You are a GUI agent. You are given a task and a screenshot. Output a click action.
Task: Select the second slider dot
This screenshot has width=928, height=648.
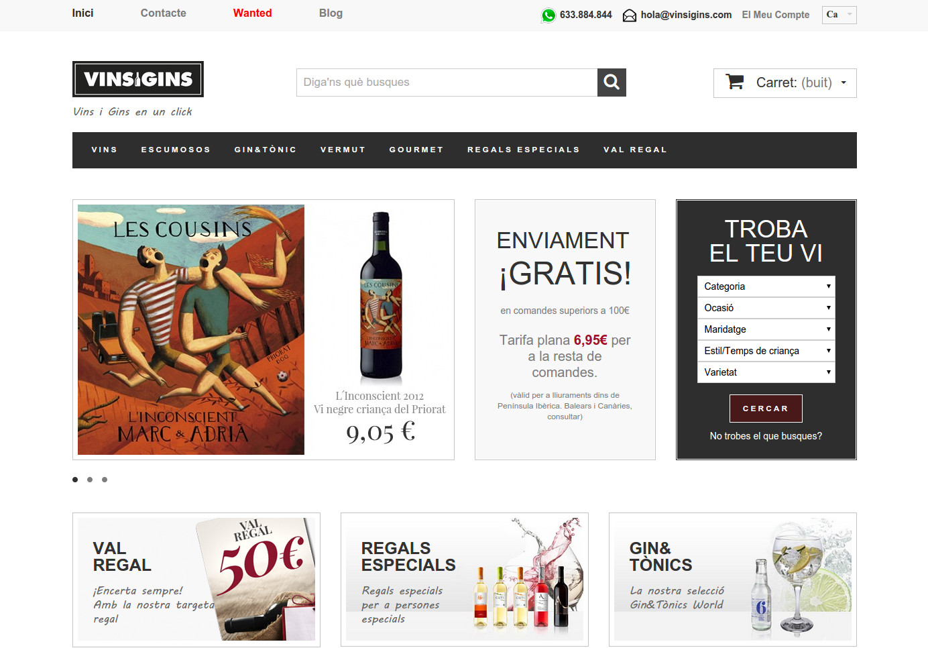(90, 480)
